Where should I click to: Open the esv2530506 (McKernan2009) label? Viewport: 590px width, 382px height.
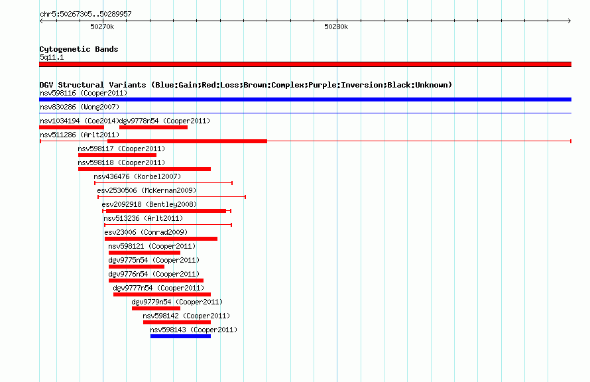pos(147,190)
